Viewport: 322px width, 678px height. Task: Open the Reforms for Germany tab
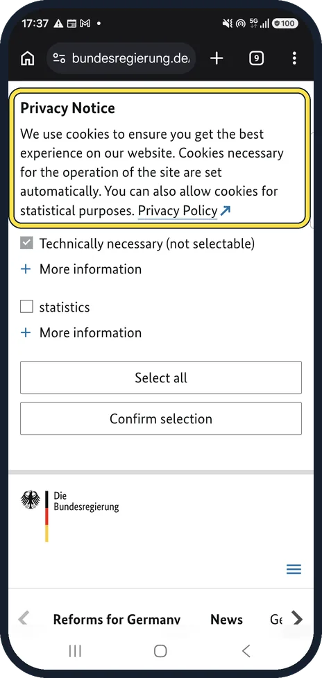[117, 620]
